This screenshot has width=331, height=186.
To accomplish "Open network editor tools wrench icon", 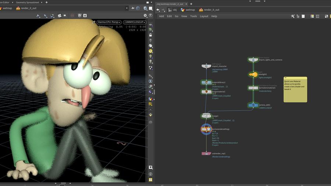I will [x=293, y=16].
